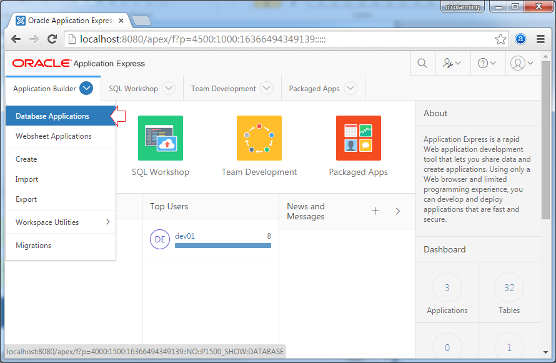Viewport: 556px width, 363px height.
Task: Click the SQL Workshop label link
Action: coord(161,172)
